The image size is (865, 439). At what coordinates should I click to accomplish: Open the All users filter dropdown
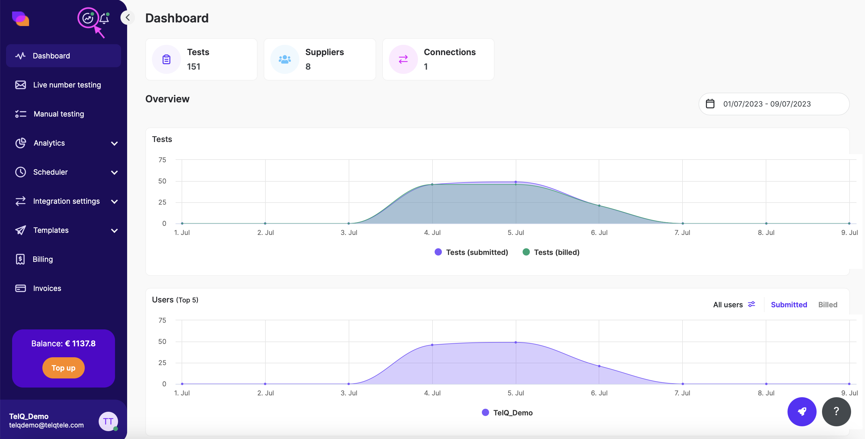pyautogui.click(x=734, y=305)
